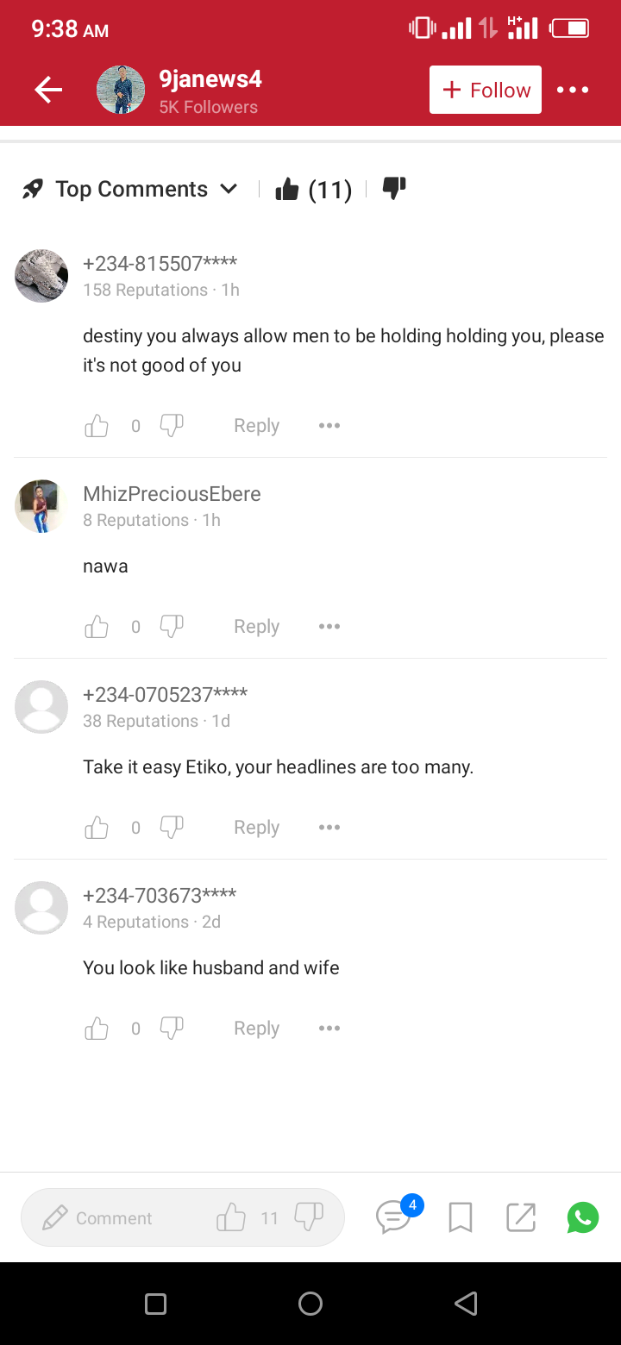Open MhizPreciousEbere's profile picture
Image resolution: width=621 pixels, height=1345 pixels.
point(41,506)
